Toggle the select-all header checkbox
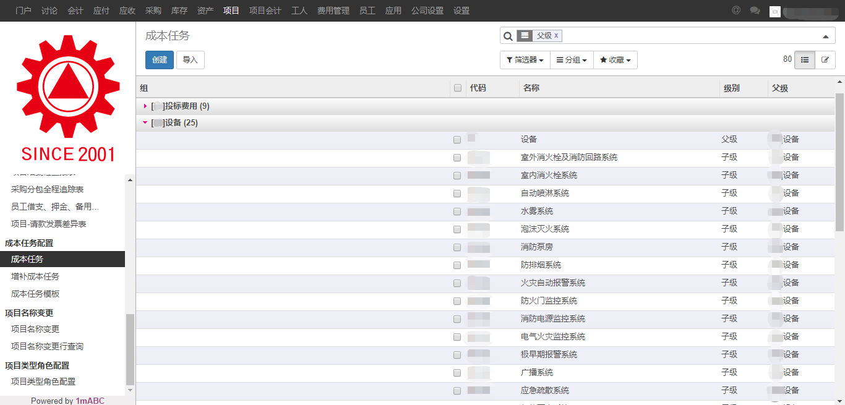The image size is (845, 405). (x=458, y=88)
